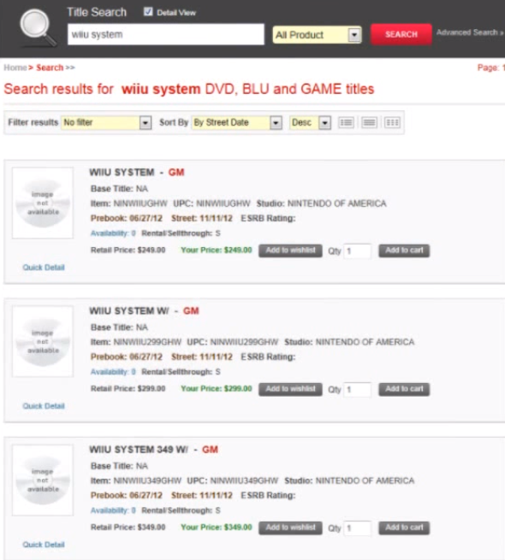
Task: Click Availability: 0 on the NINWIIU299GHW item
Action: coord(113,372)
